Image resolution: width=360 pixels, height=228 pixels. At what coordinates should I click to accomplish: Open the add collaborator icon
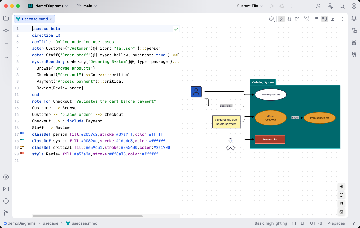pos(330,6)
